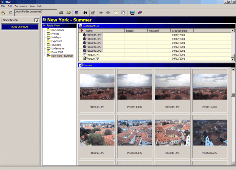The height and width of the screenshot is (170, 236).
Task: Sort by the Subject column header
Action: click(x=136, y=31)
